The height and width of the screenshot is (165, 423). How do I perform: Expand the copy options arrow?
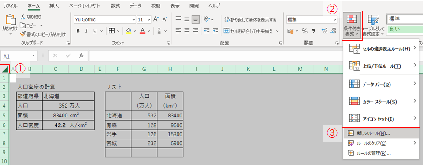coord(41,26)
